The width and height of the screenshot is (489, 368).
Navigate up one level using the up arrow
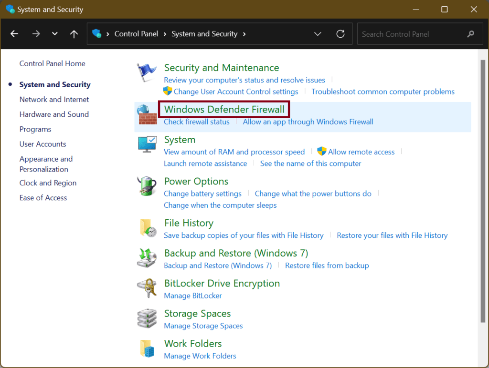click(x=74, y=33)
